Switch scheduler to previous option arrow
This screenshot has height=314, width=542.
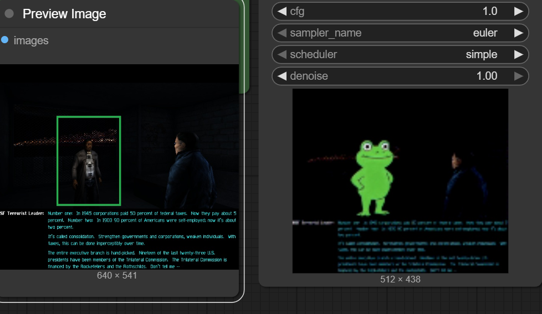coord(282,55)
